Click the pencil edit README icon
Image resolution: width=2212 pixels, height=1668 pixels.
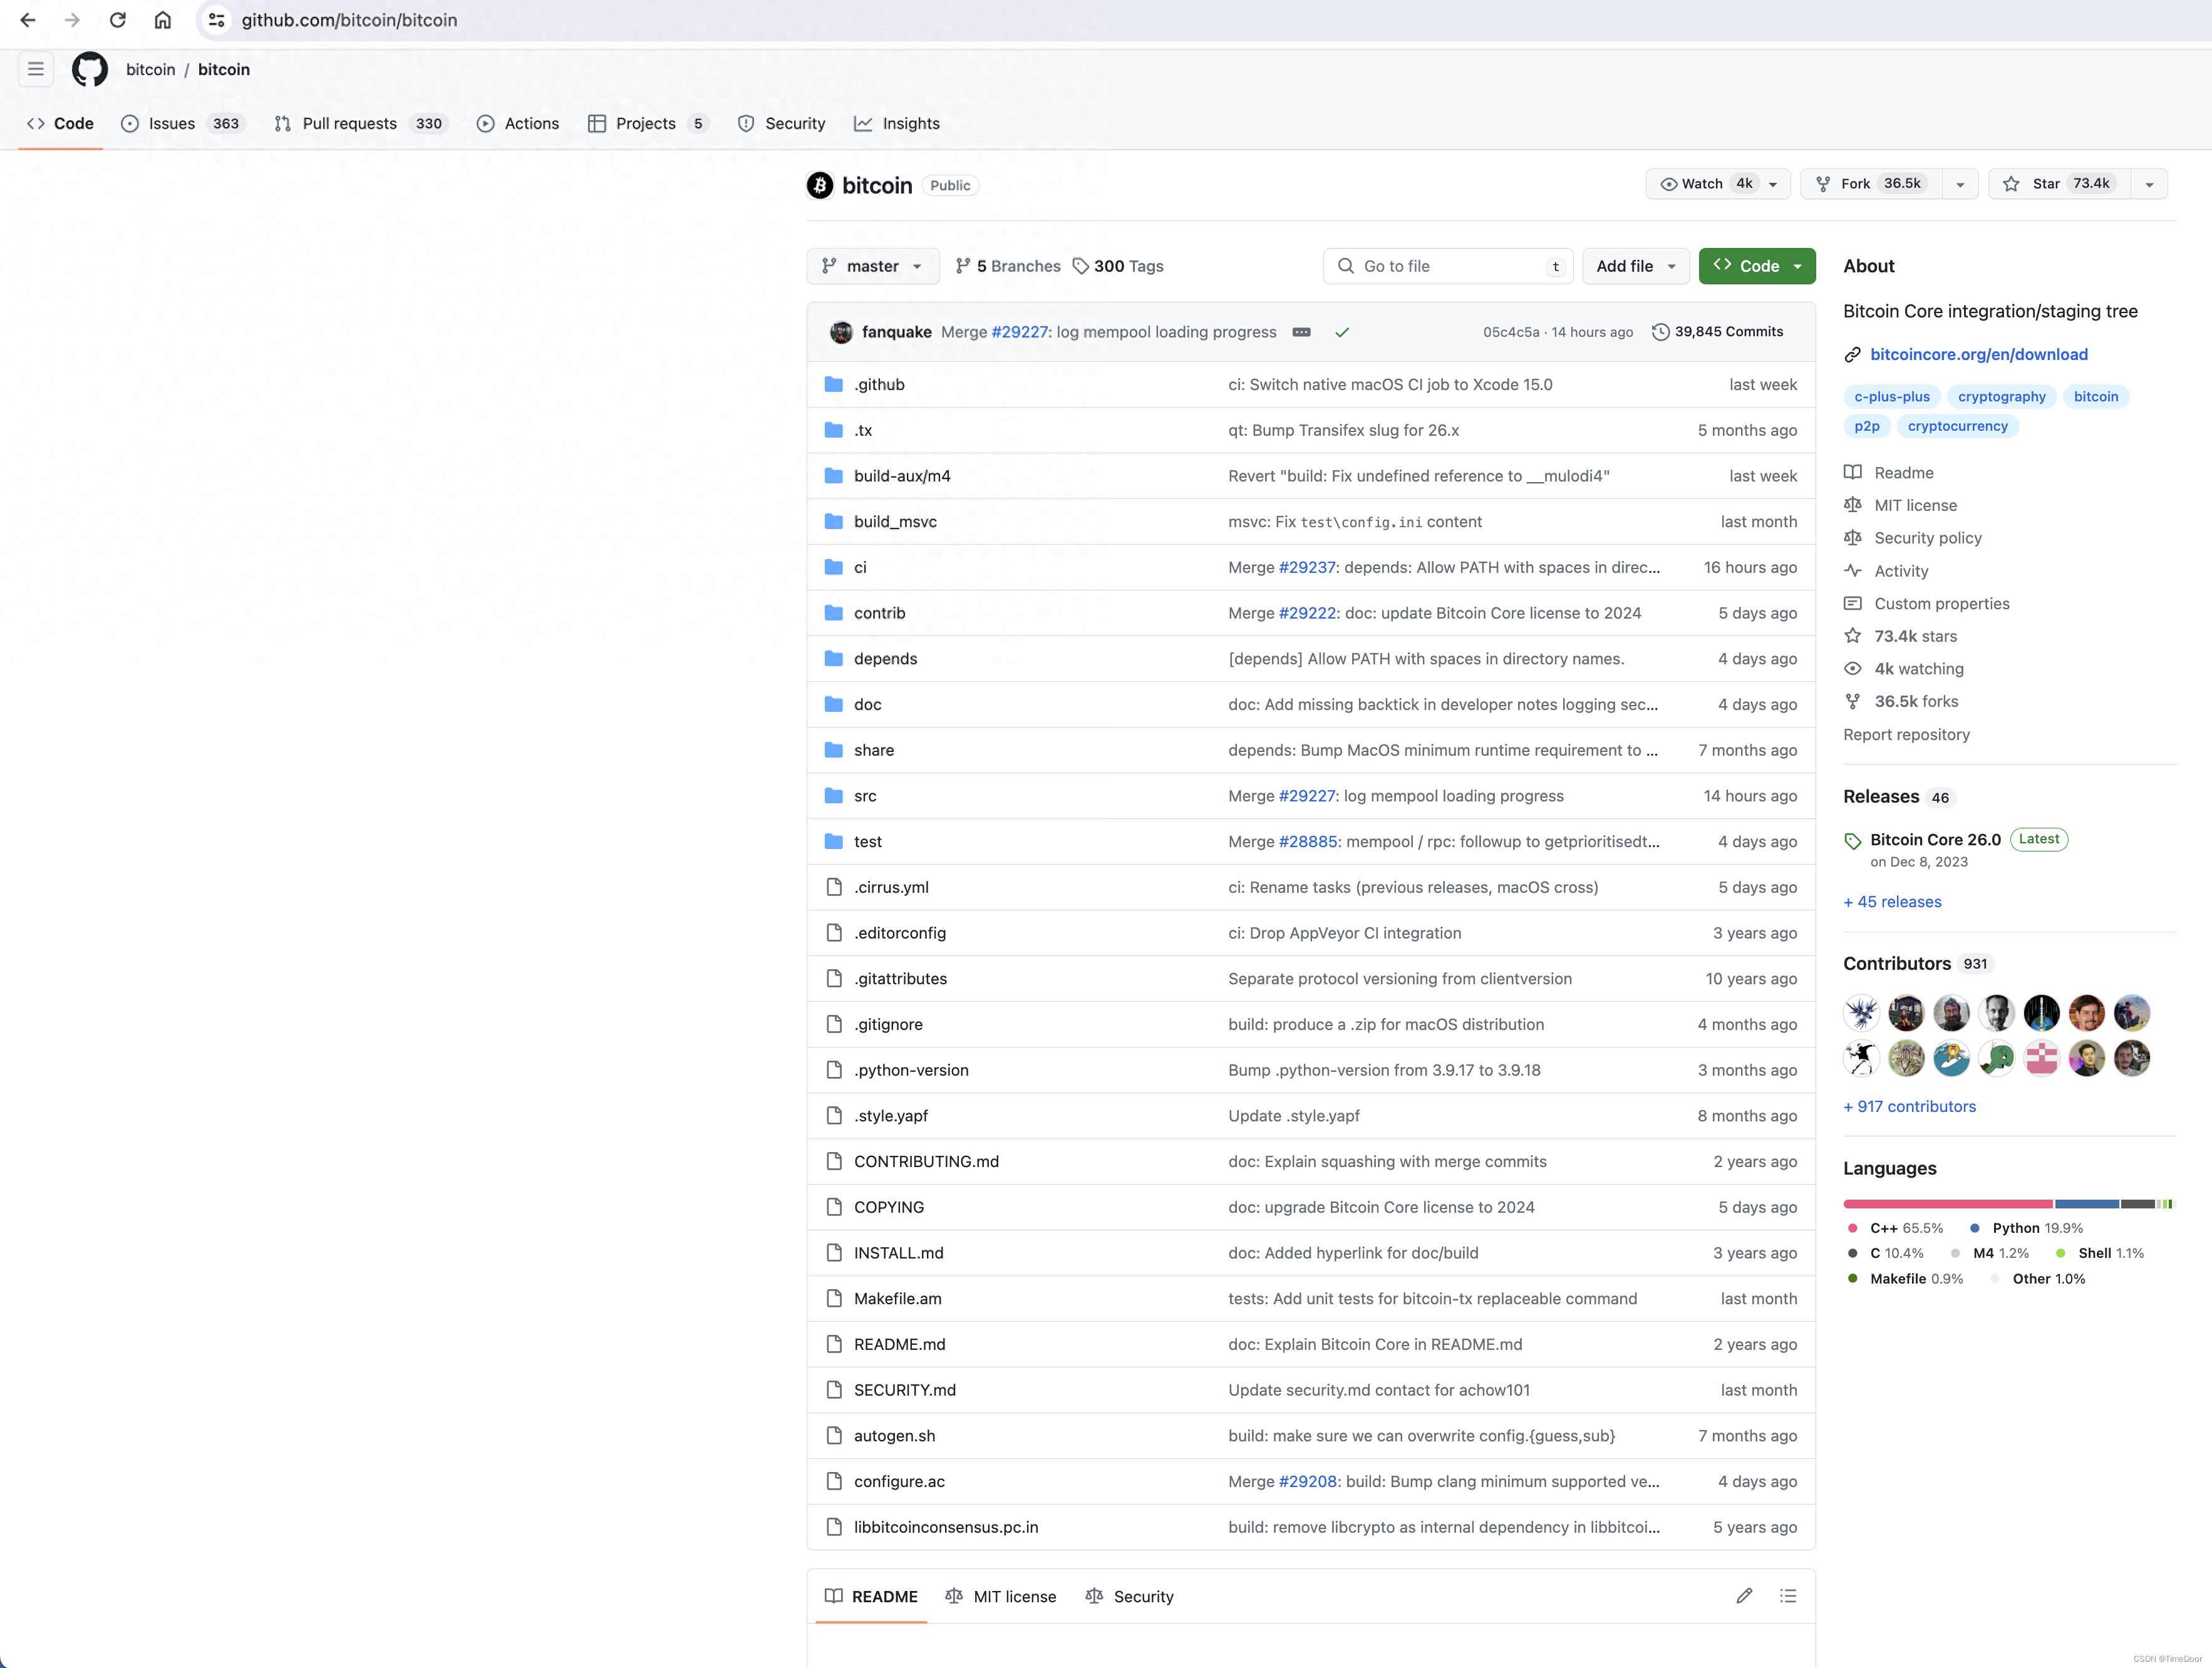pyautogui.click(x=1744, y=1596)
